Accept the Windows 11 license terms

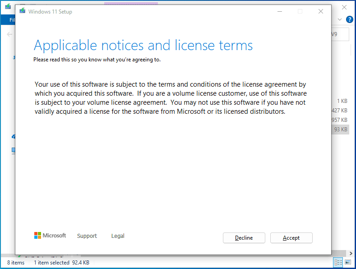[x=291, y=238]
